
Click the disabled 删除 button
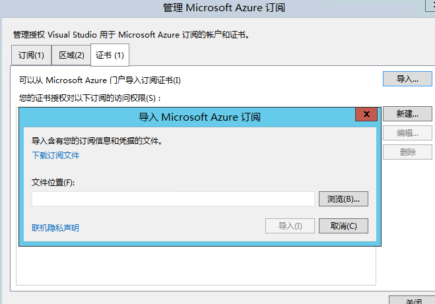407,152
